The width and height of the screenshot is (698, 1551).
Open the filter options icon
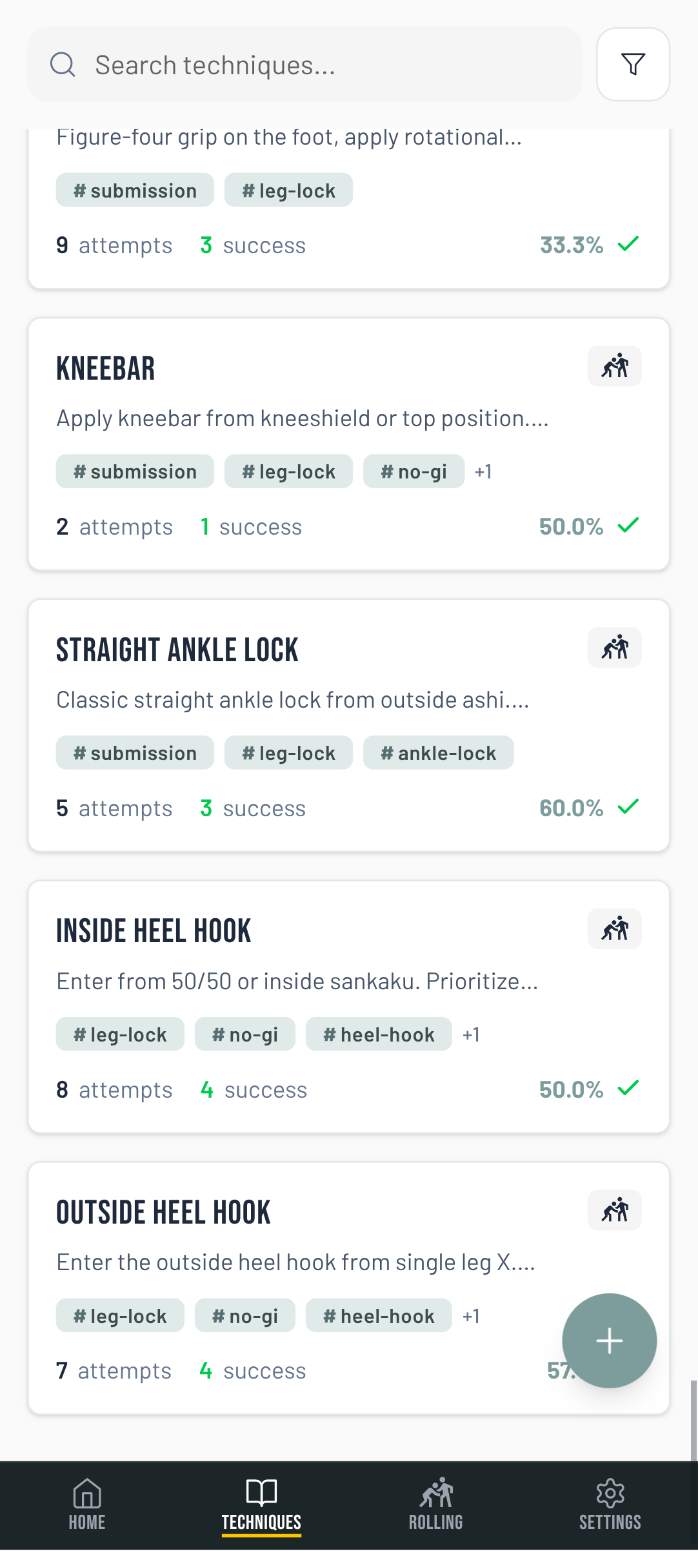632,65
